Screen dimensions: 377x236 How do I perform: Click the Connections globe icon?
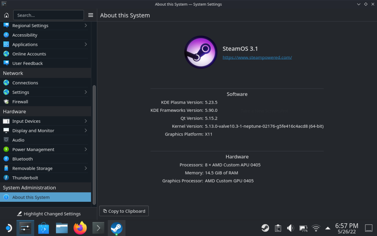pos(6,83)
